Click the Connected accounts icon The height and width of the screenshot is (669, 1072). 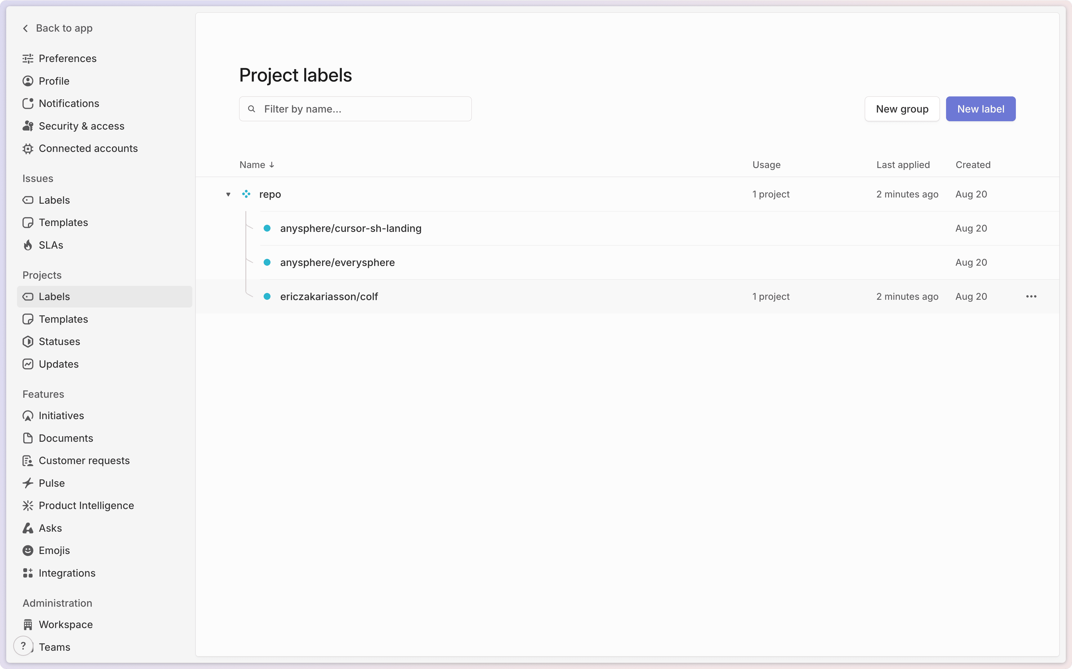coord(28,148)
